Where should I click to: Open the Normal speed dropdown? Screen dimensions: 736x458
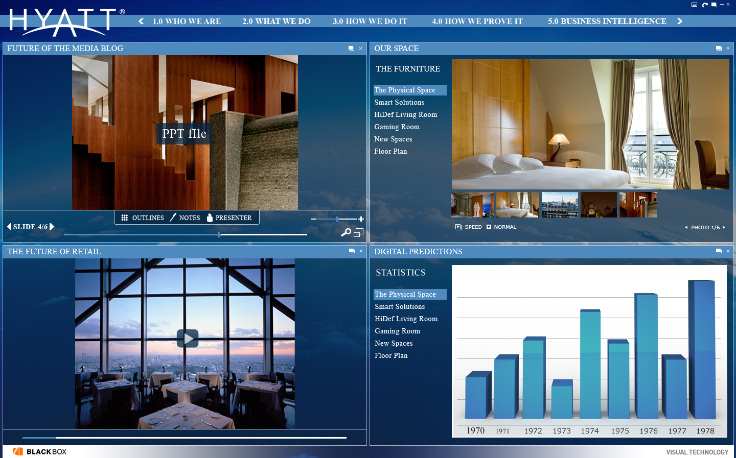pos(489,227)
